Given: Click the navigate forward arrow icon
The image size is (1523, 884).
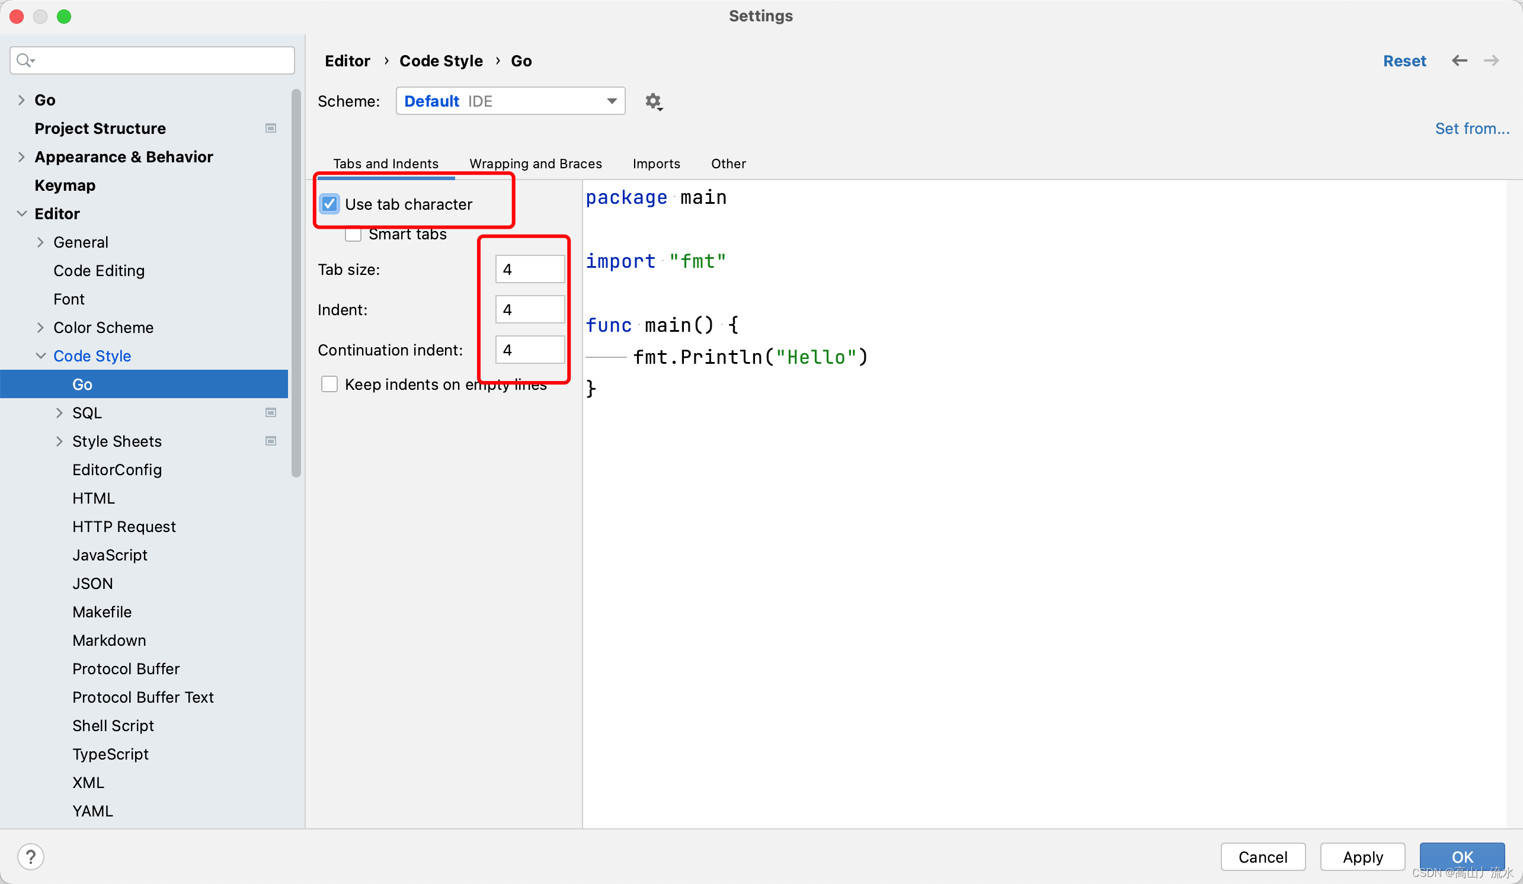Looking at the screenshot, I should [x=1492, y=60].
